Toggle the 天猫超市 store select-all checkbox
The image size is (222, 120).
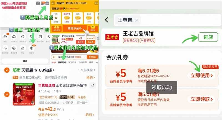[x=7, y=70]
